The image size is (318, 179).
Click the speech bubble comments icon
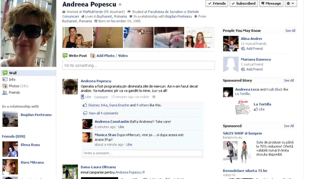click(85, 113)
